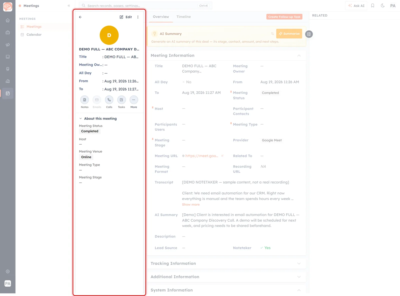Click the Online meeting venue badge
The image size is (400, 296).
[86, 157]
